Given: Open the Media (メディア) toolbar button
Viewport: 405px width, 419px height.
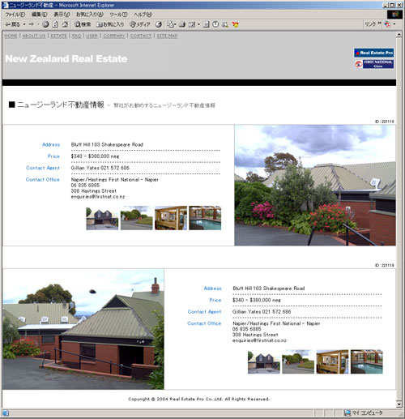Looking at the screenshot, I should click(139, 24).
